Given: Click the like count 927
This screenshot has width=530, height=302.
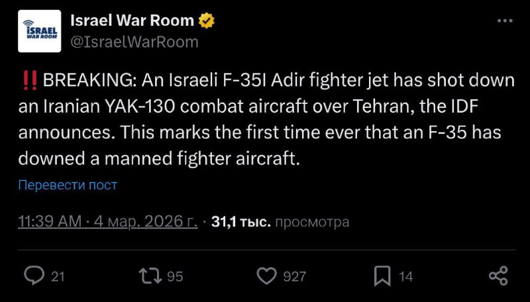Looking at the screenshot, I should tap(295, 276).
